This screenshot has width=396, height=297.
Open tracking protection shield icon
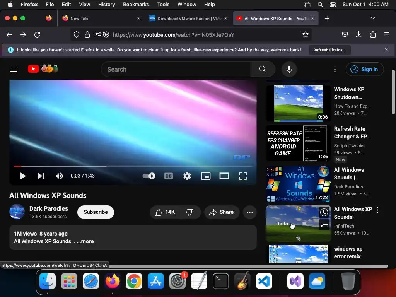point(77,34)
